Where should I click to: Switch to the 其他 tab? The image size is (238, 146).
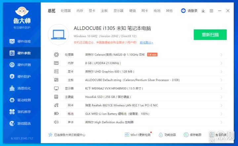[169, 11]
